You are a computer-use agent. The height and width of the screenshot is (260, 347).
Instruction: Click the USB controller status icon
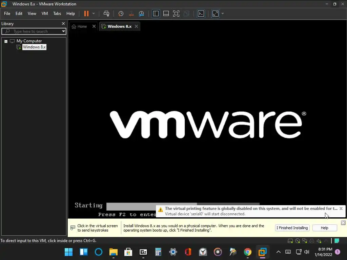click(x=326, y=241)
